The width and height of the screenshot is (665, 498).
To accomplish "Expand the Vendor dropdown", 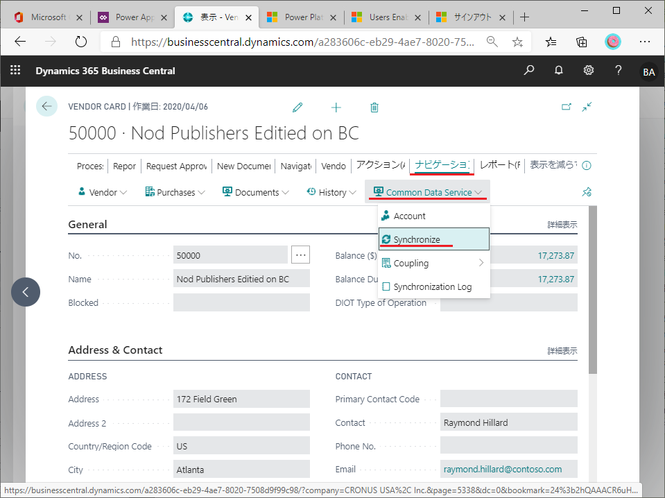I will [103, 192].
